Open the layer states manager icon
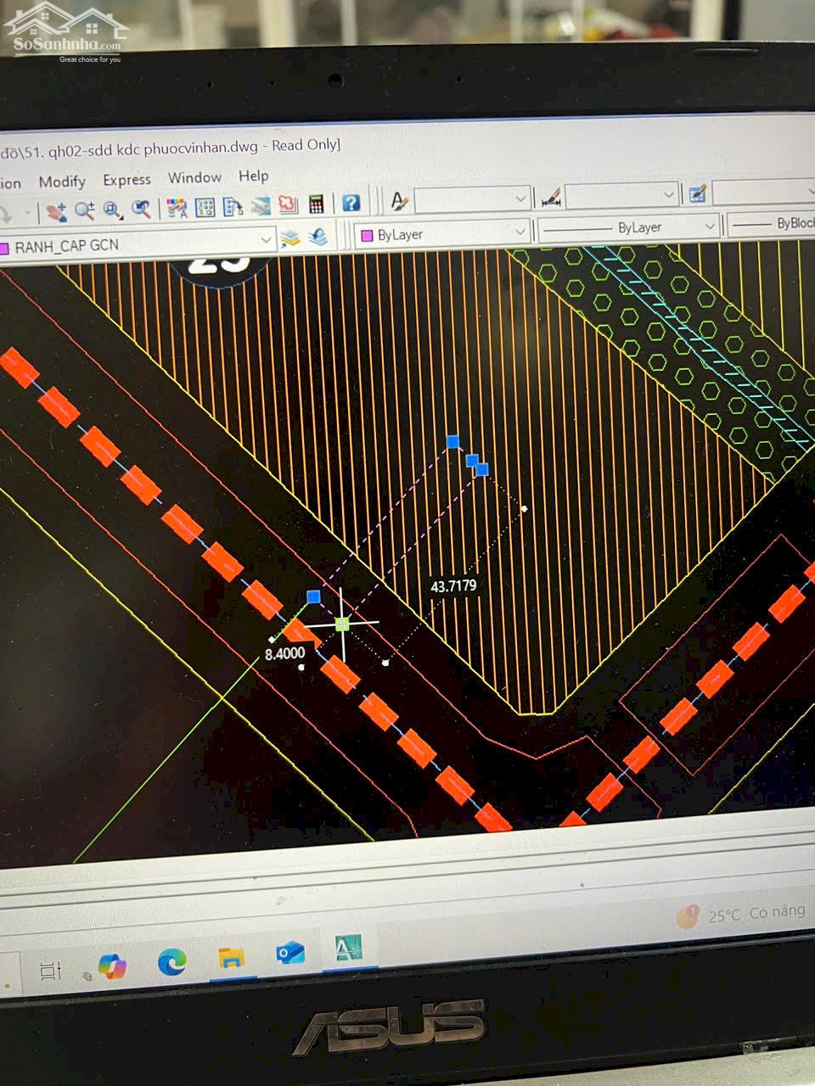Screen dimensions: 815x1086 click(x=290, y=238)
